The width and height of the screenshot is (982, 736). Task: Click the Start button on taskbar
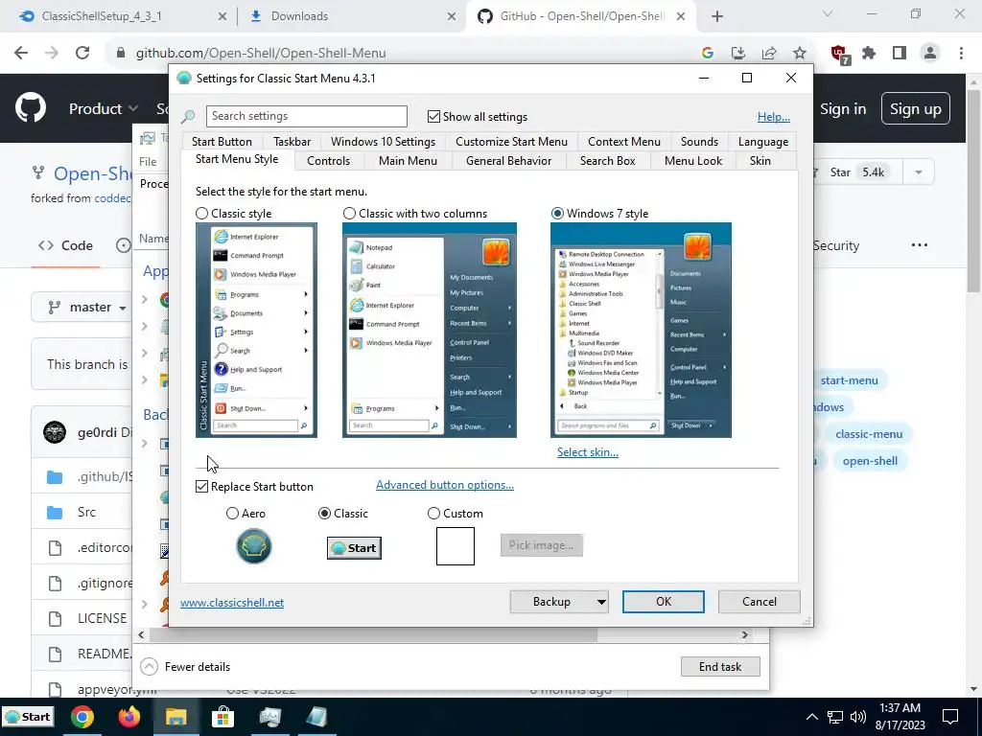point(28,717)
